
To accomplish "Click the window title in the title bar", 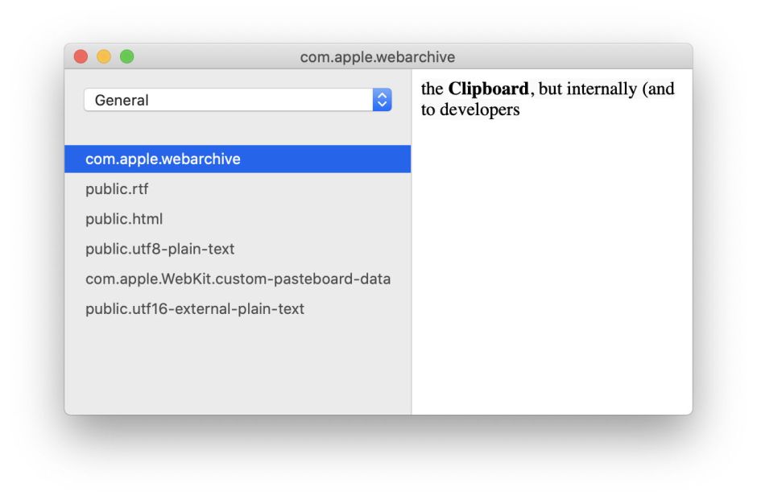I will 377,57.
